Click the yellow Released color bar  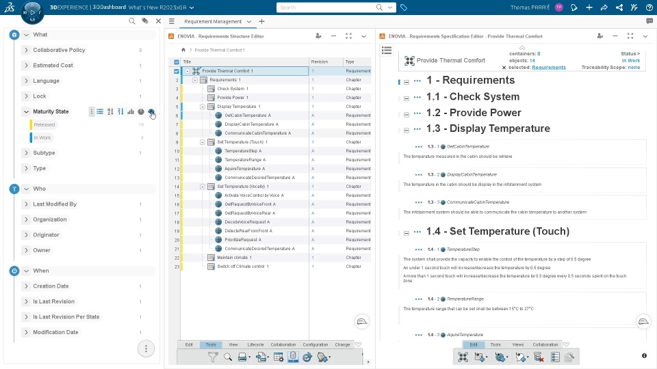[x=31, y=124]
